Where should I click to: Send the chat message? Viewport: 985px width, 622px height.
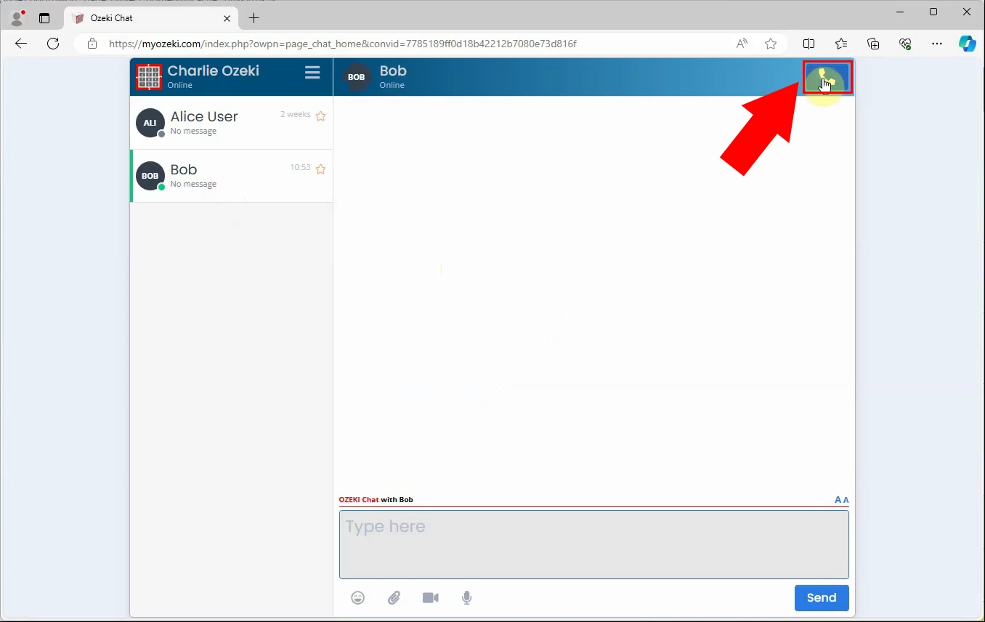[822, 597]
